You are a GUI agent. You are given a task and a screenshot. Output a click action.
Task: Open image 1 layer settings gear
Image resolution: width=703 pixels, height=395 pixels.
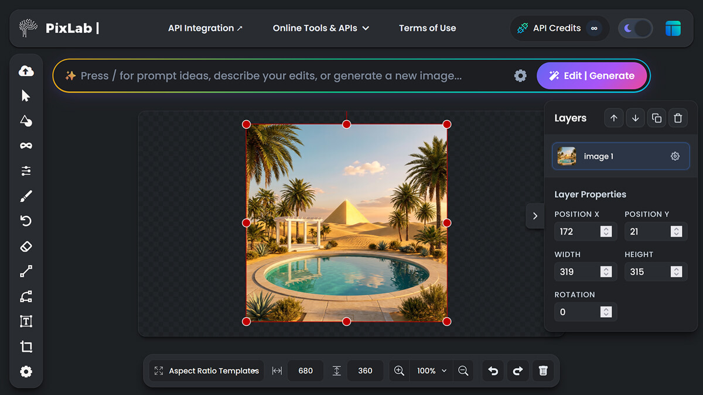point(675,156)
